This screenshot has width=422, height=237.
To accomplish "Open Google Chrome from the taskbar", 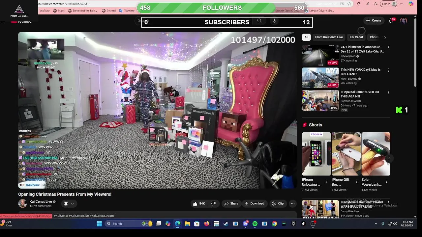I will 274,224.
